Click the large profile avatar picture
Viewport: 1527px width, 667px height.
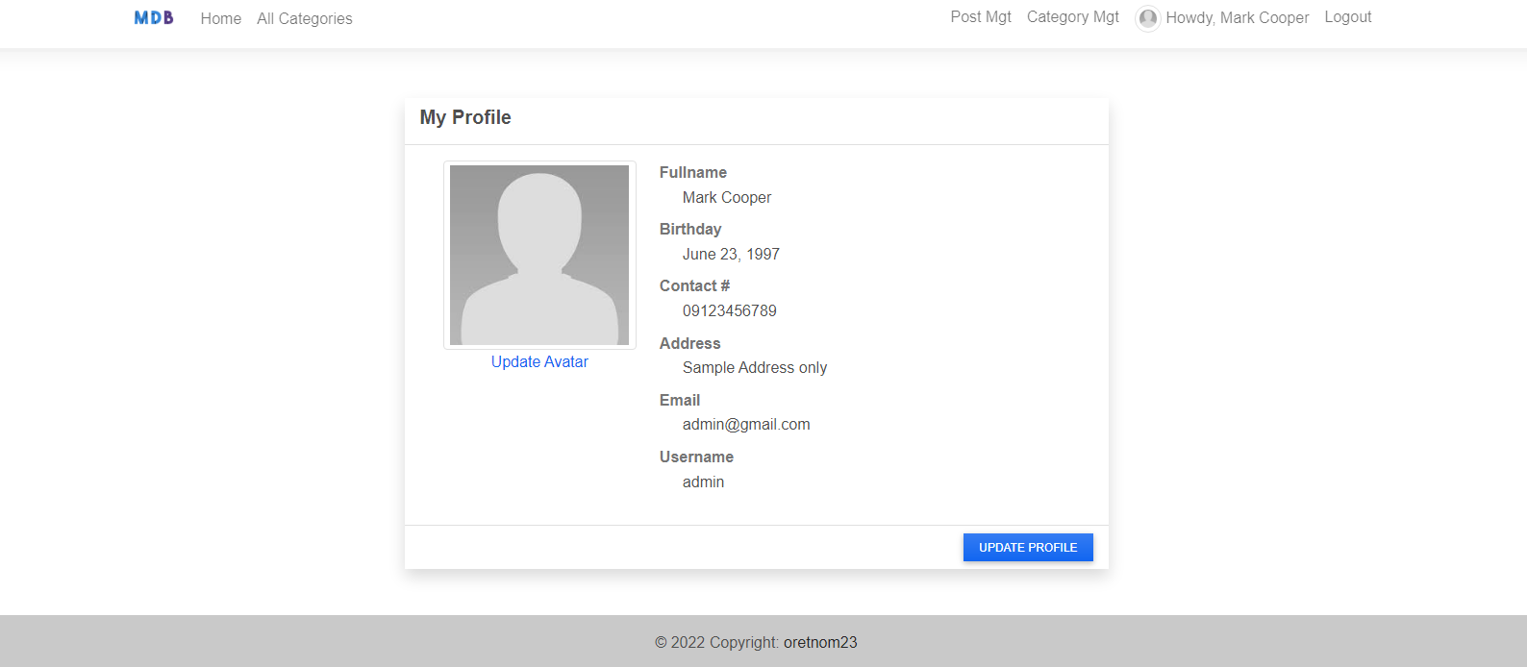(x=539, y=255)
